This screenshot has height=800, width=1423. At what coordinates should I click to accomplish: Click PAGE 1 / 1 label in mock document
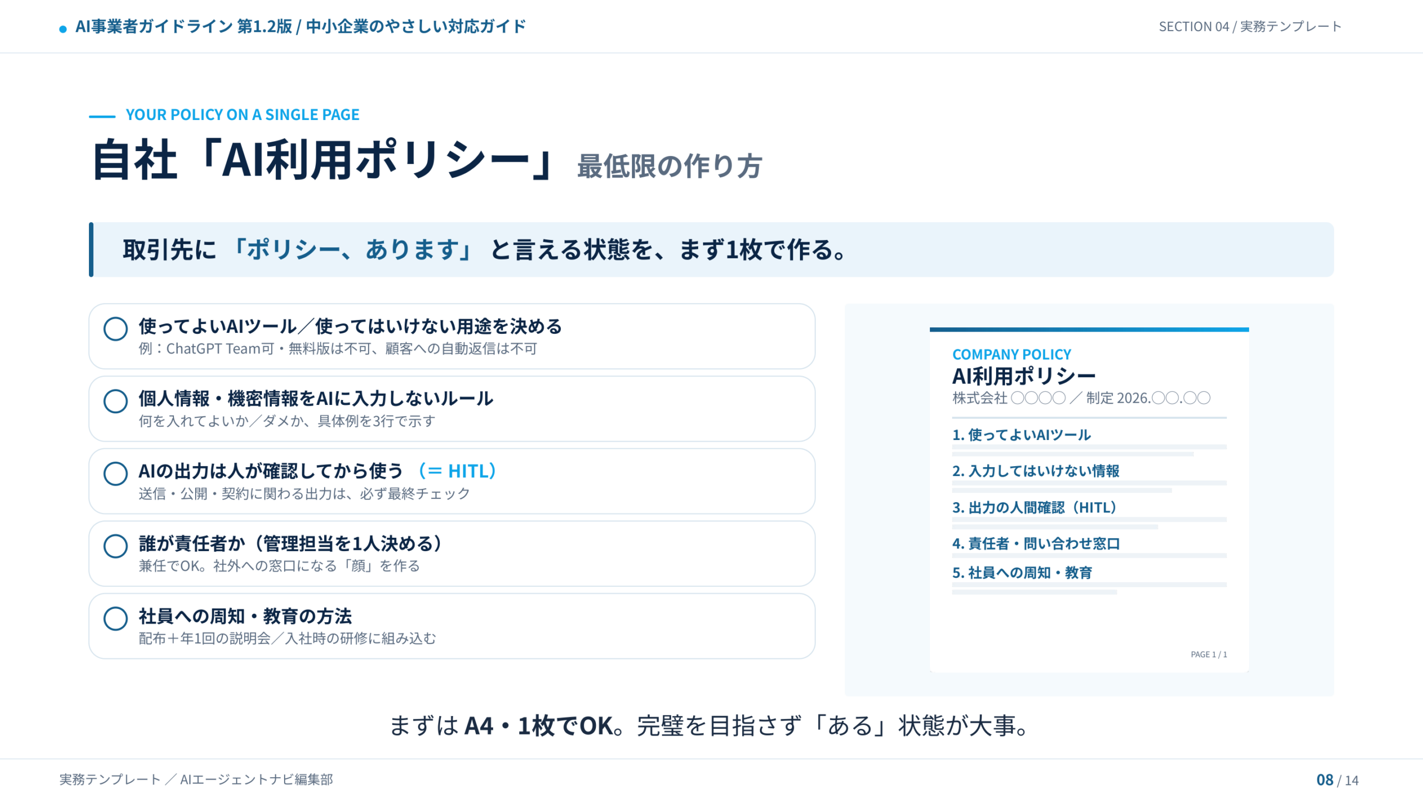[x=1208, y=654]
